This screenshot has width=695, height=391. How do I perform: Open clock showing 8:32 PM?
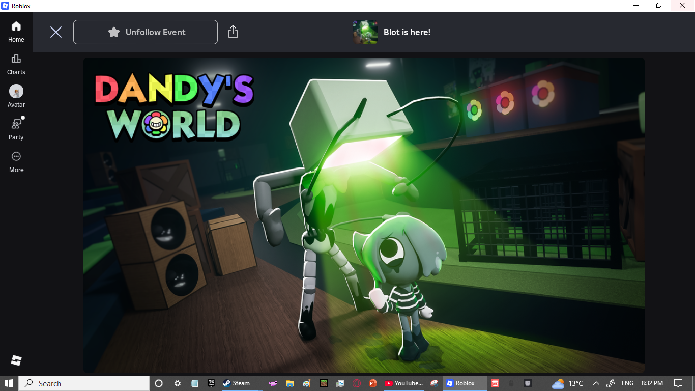coord(652,383)
